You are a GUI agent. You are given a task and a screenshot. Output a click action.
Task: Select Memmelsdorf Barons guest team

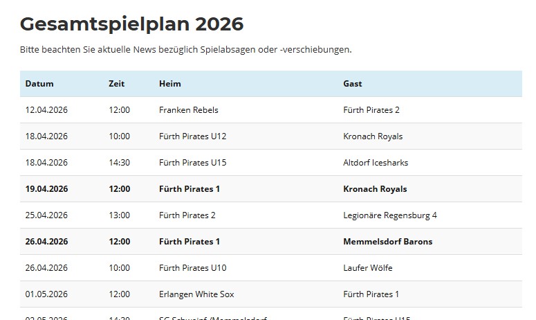tap(387, 242)
